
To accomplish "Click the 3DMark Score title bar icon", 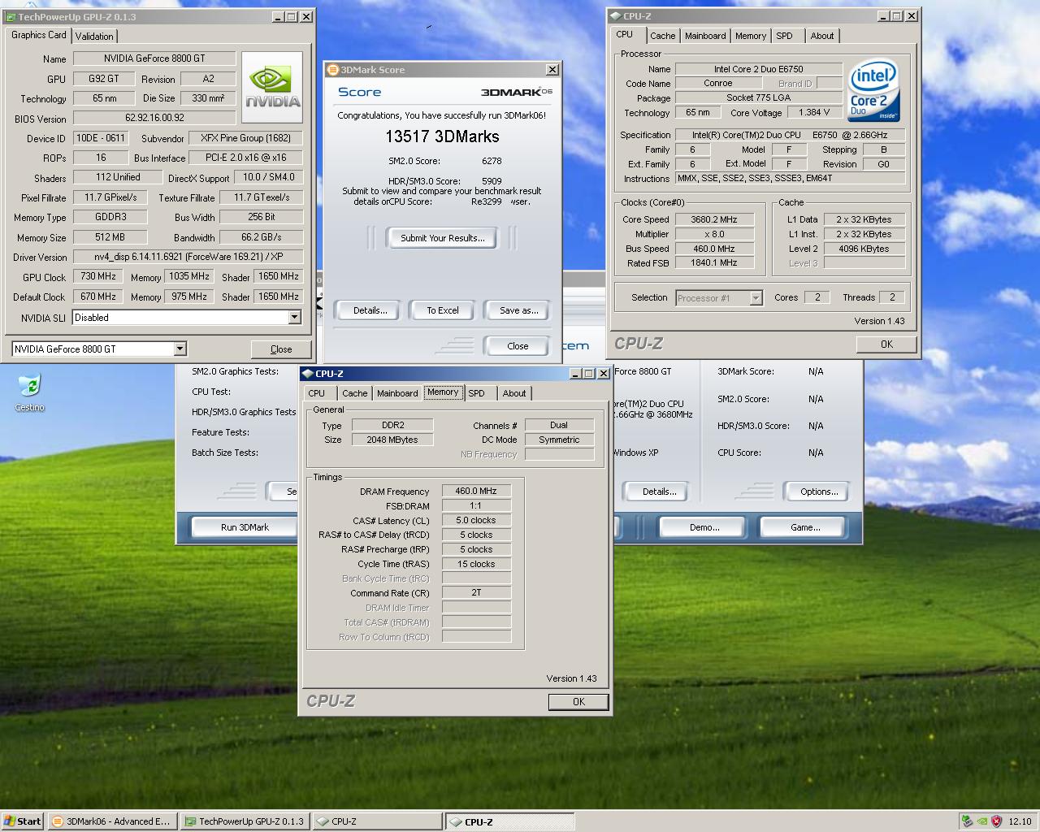I will point(332,70).
